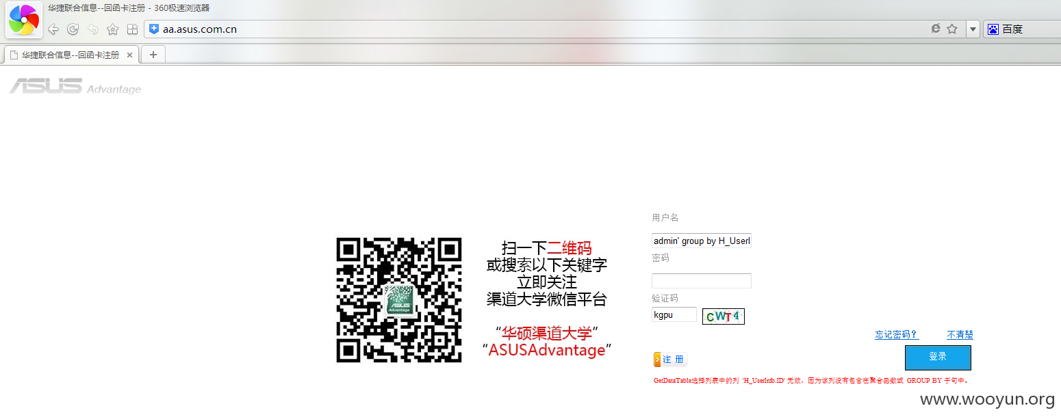Click the 用户名 username input field
This screenshot has height=419, width=1061.
click(x=702, y=241)
